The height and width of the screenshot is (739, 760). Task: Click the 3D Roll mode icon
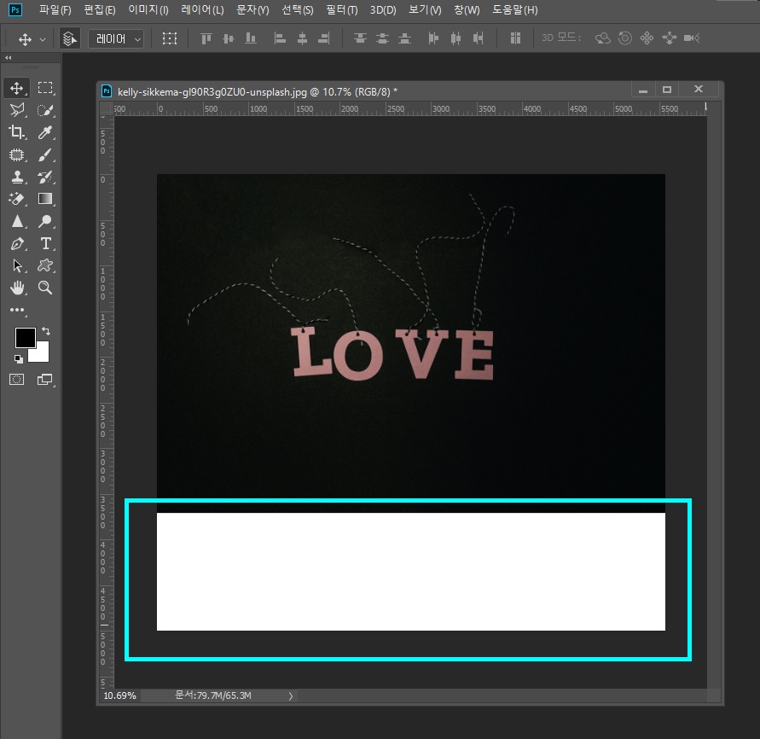click(624, 38)
